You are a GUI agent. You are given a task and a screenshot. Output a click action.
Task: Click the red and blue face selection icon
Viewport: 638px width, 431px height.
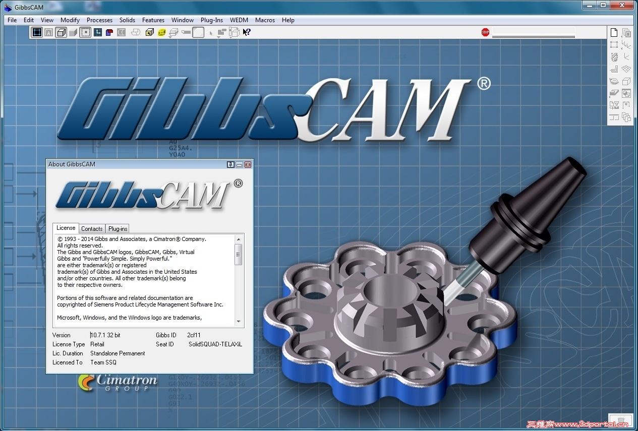pyautogui.click(x=109, y=32)
